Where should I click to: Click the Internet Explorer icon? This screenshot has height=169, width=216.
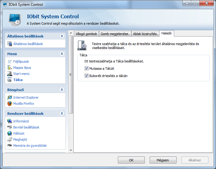click(x=10, y=97)
